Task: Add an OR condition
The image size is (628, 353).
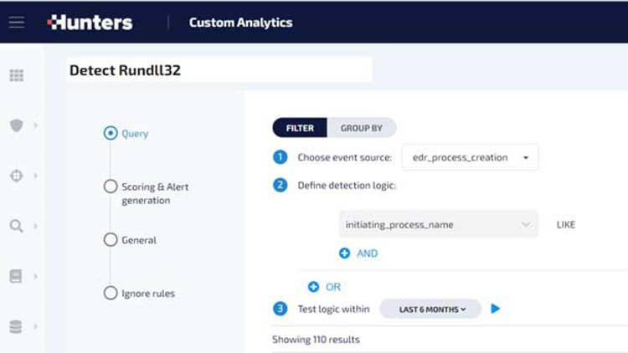Action: (324, 287)
